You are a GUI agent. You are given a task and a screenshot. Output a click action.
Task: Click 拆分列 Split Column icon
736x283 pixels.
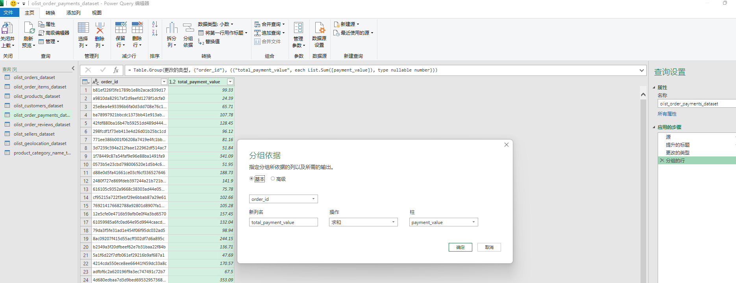(x=172, y=28)
